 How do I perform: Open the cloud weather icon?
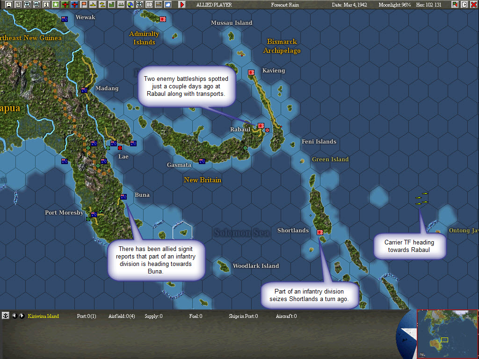pyautogui.click(x=168, y=5)
